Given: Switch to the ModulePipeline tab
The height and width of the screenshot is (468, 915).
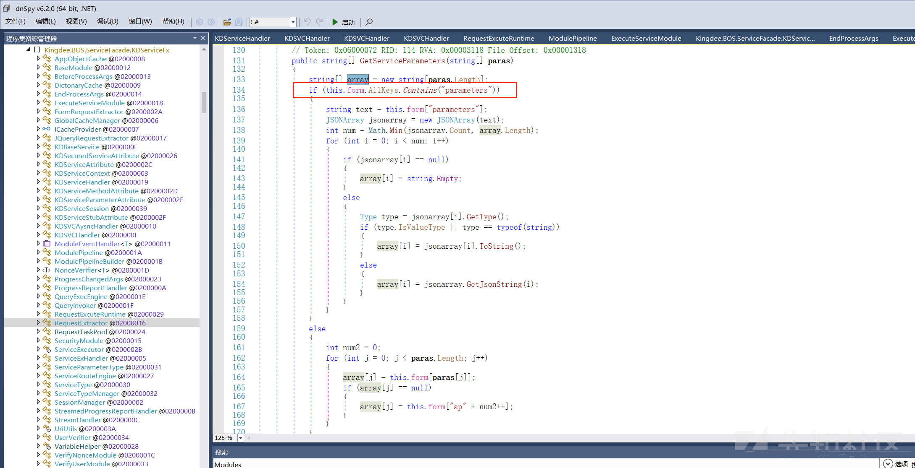Looking at the screenshot, I should click(x=573, y=38).
